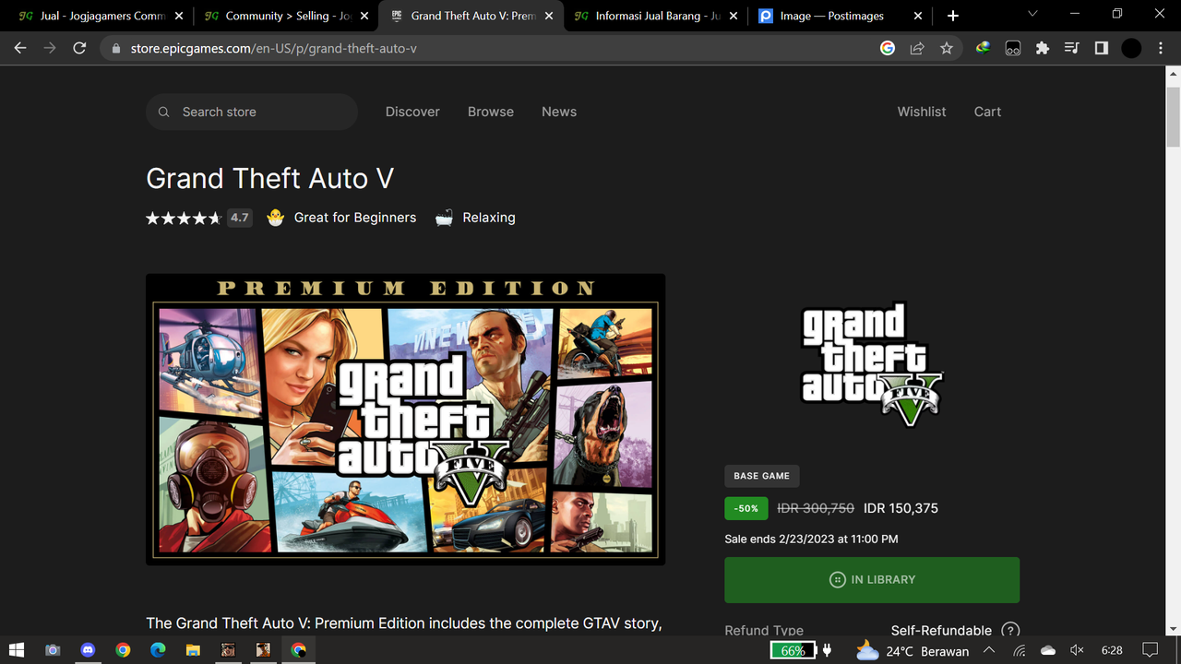The height and width of the screenshot is (664, 1181).
Task: Open the Extensions puzzle-piece menu
Action: pos(1043,48)
